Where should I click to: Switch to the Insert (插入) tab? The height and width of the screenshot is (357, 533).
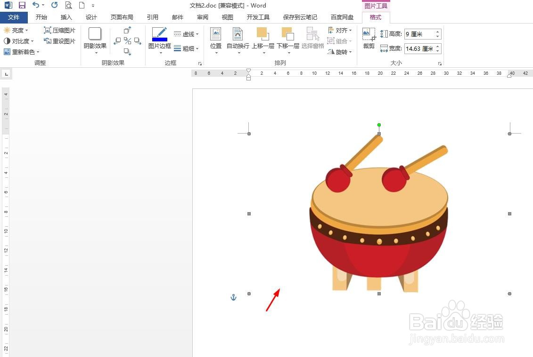click(66, 17)
